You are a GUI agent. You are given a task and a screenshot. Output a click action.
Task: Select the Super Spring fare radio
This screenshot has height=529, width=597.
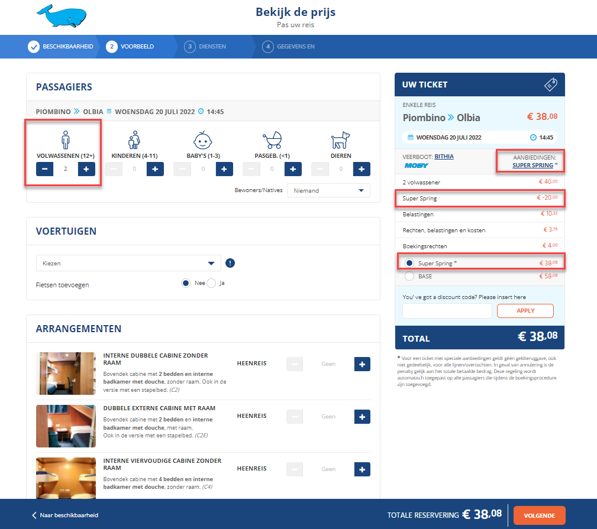click(x=409, y=263)
